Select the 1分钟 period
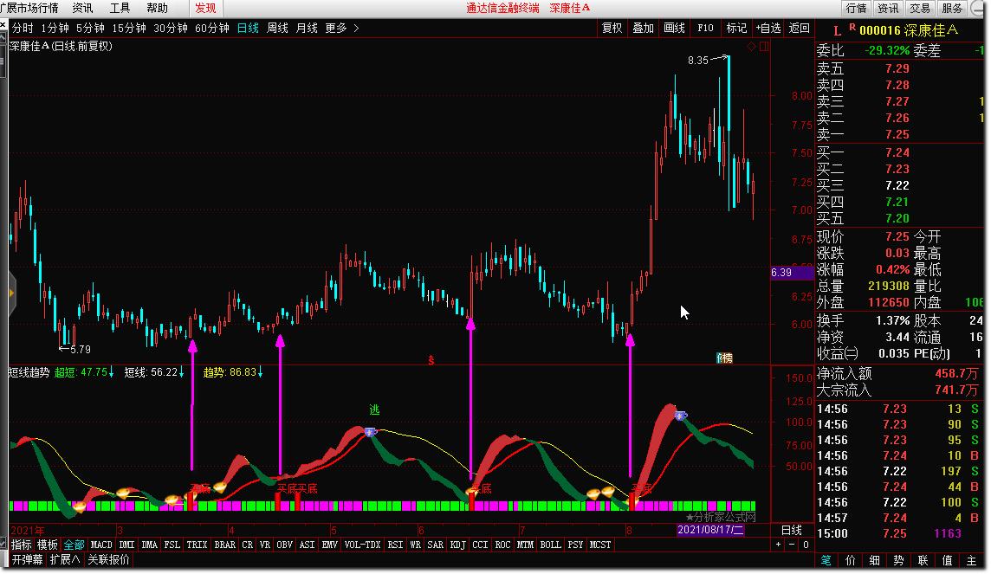This screenshot has height=574, width=991. (x=55, y=28)
